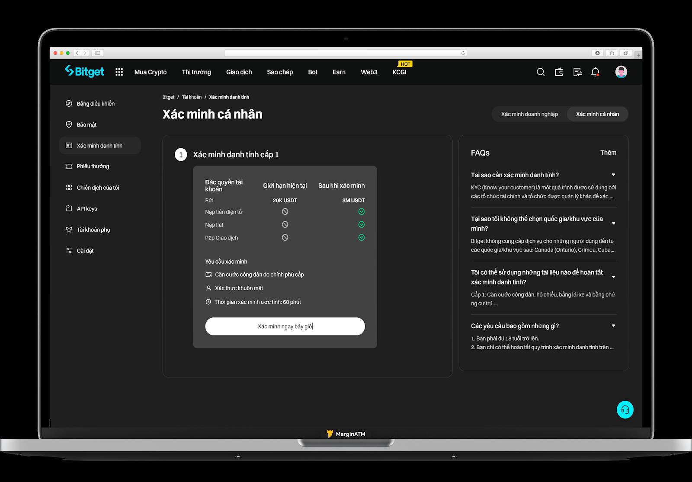Open Tài khoản phụ in sidebar

[x=88, y=230]
